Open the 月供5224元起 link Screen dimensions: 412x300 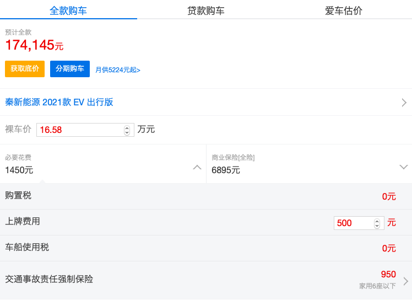click(x=118, y=69)
